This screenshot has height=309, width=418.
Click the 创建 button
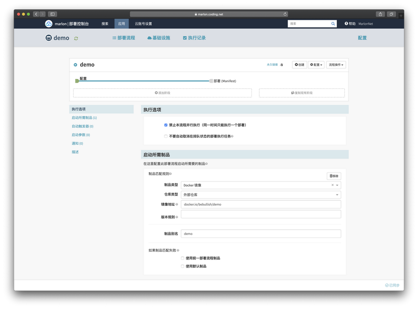coord(299,65)
